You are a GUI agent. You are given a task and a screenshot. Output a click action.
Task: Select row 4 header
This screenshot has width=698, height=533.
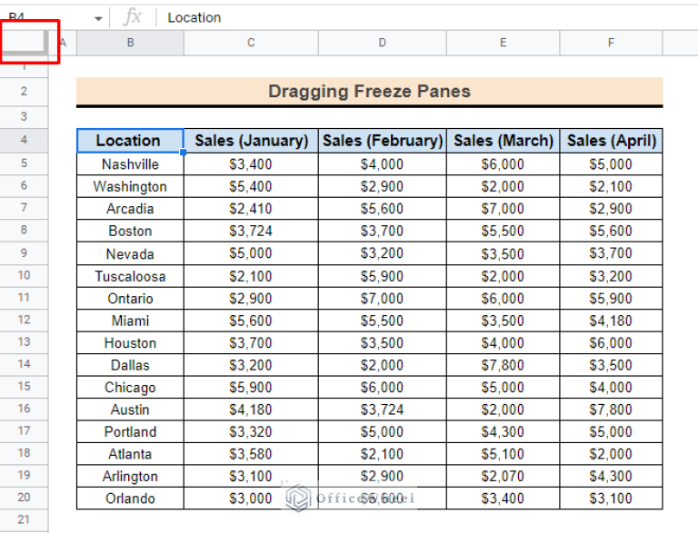click(x=24, y=140)
